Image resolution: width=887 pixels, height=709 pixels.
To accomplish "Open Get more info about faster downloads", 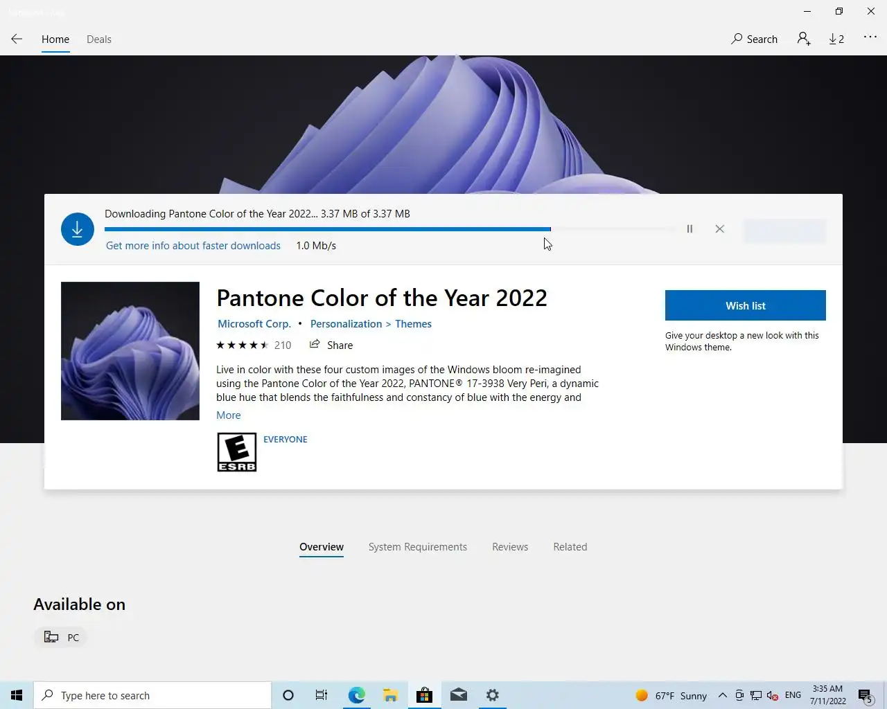I will (193, 246).
